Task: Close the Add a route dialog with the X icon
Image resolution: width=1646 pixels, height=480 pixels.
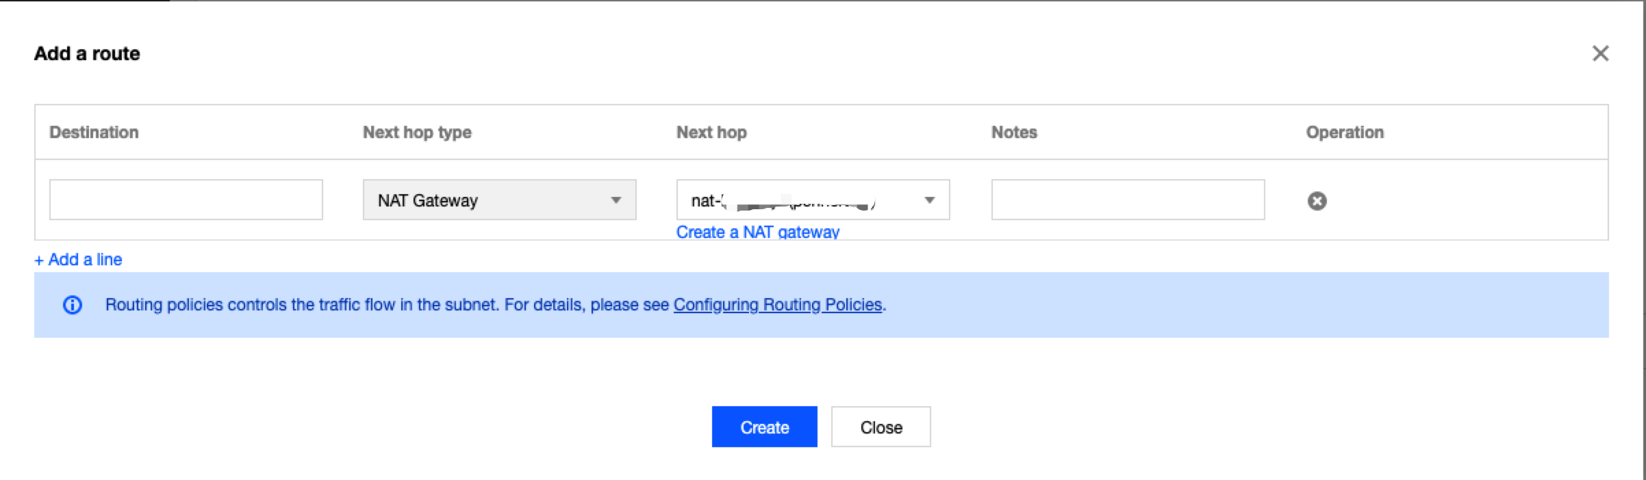Action: point(1600,53)
